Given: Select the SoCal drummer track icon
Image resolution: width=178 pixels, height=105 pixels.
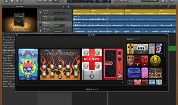Looking at the screenshot, I should coord(40,12).
